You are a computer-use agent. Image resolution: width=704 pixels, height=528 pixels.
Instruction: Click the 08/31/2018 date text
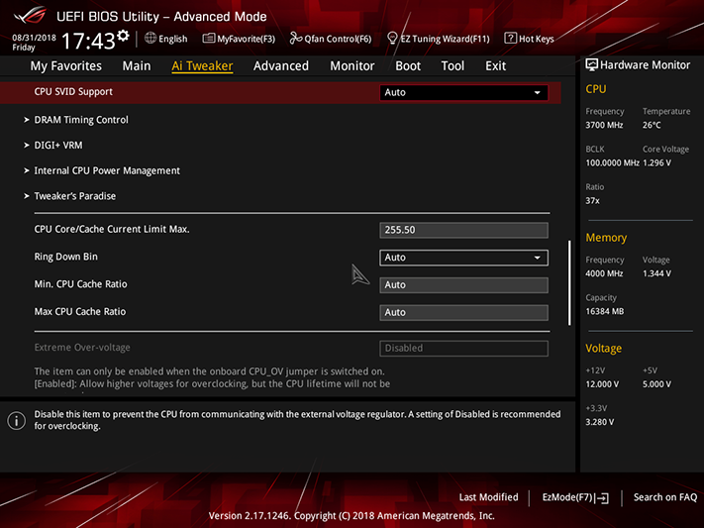[34, 38]
